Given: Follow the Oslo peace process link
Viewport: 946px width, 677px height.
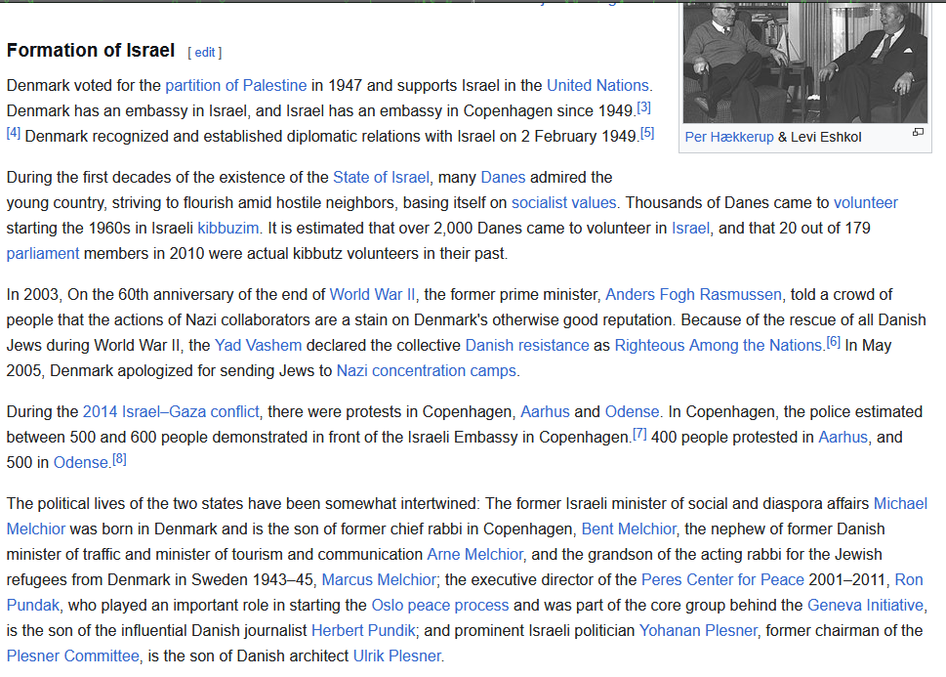Looking at the screenshot, I should click(440, 605).
